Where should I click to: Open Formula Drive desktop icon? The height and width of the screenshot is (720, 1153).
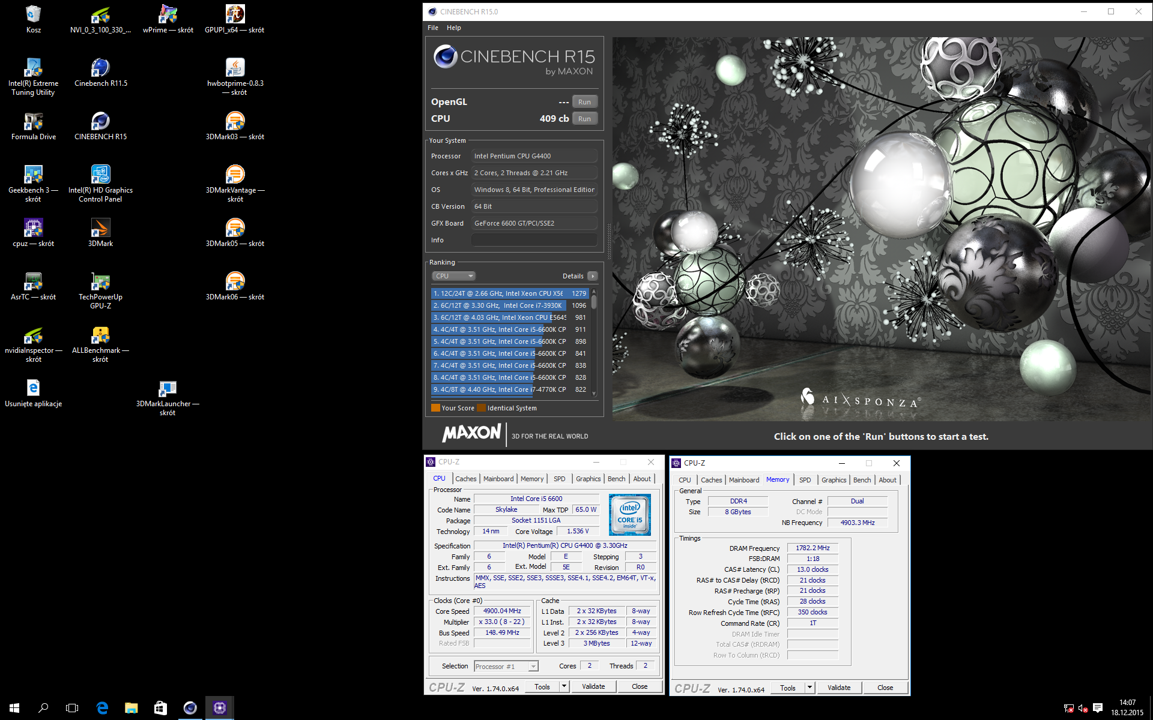pyautogui.click(x=34, y=125)
